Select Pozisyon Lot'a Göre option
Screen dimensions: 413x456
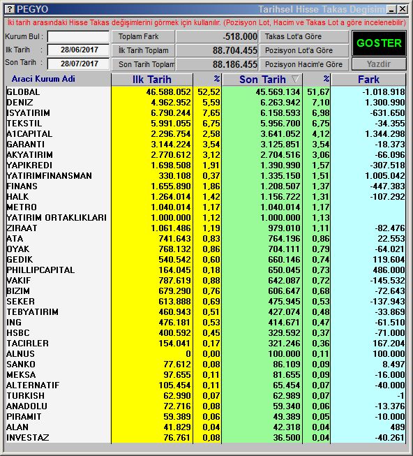(x=303, y=50)
